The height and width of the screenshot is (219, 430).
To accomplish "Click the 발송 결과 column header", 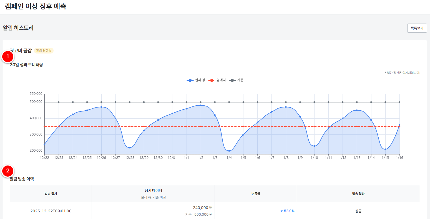I will (358, 194).
